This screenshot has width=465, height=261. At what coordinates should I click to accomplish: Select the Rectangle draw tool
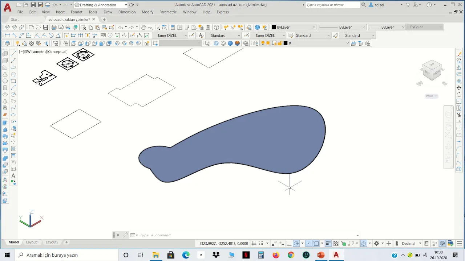pyautogui.click(x=13, y=81)
